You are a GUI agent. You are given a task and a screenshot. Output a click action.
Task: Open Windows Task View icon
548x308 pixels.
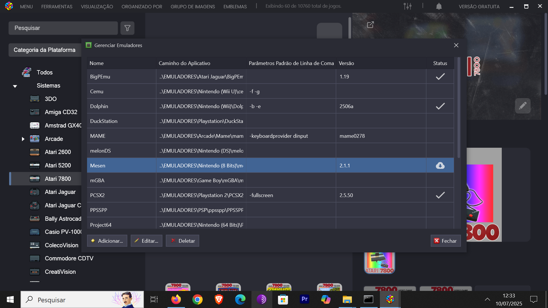coord(154,299)
